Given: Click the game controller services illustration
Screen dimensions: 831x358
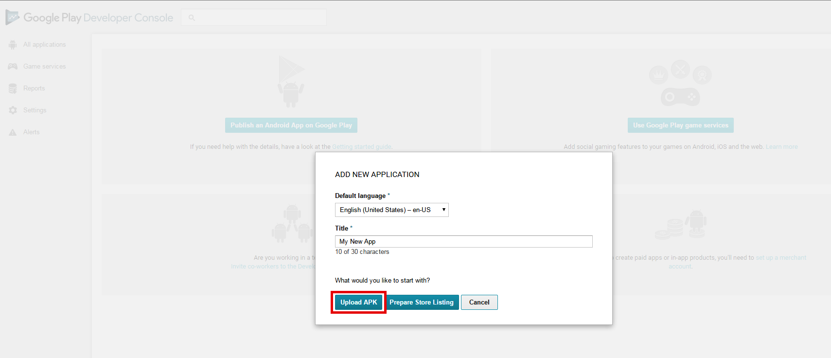Looking at the screenshot, I should [680, 83].
